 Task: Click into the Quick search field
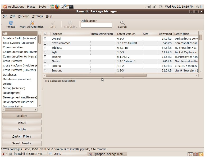[96, 25]
